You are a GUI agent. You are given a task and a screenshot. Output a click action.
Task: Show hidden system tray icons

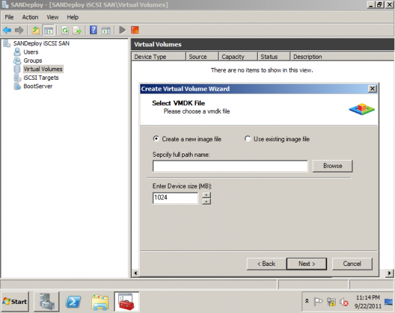(x=307, y=301)
